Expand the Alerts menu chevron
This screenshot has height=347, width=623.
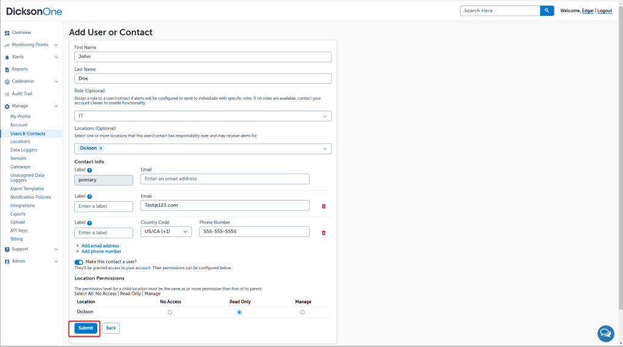[x=56, y=58]
